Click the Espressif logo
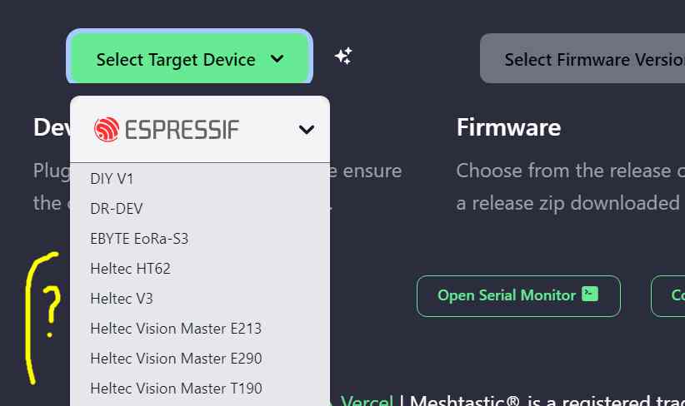This screenshot has height=406, width=685. pyautogui.click(x=167, y=130)
